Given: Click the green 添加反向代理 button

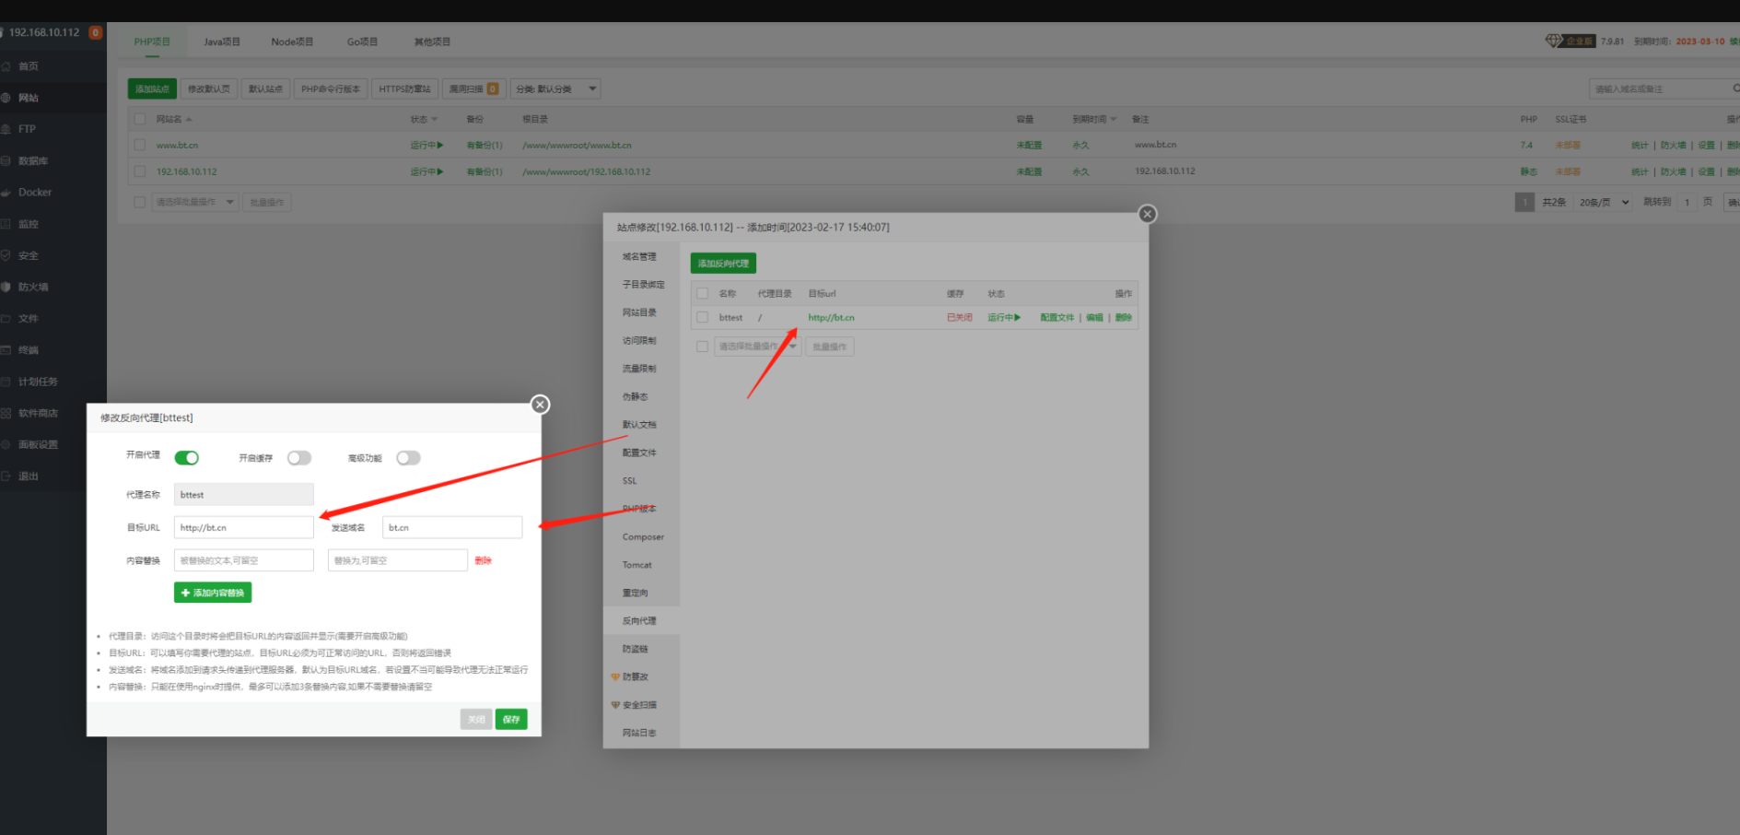Looking at the screenshot, I should click(723, 264).
